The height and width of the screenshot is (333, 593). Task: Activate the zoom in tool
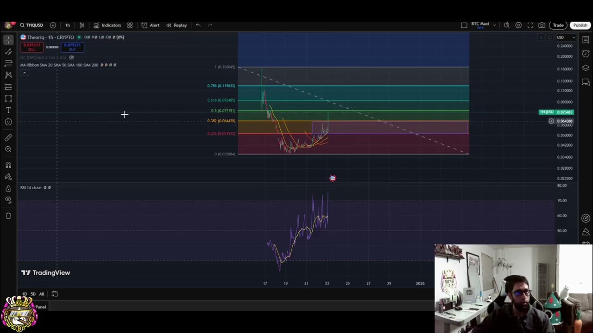pyautogui.click(x=8, y=149)
